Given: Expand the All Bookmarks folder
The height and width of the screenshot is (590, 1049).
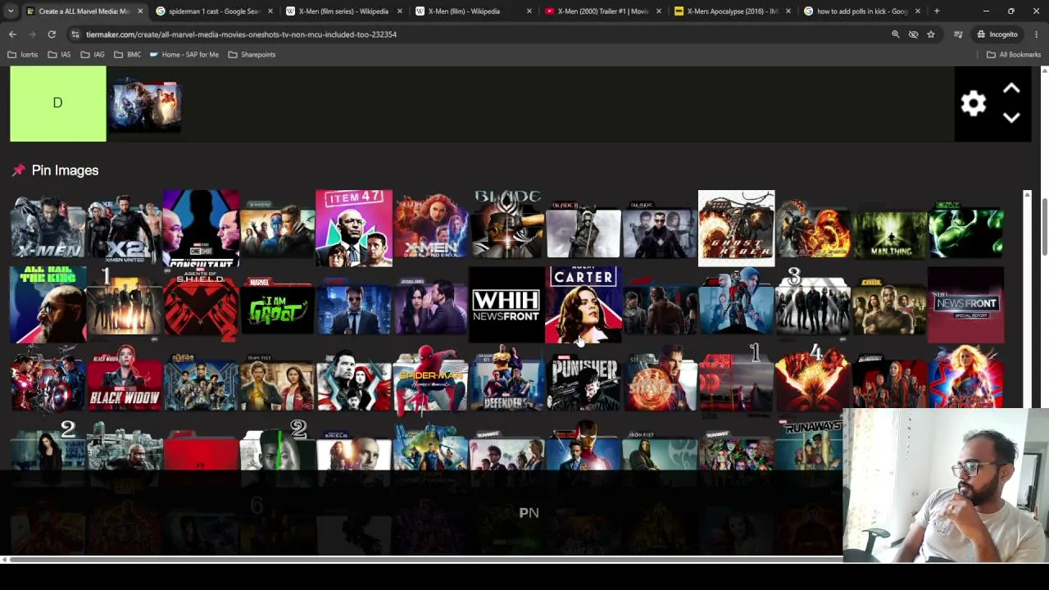Looking at the screenshot, I should [1014, 55].
